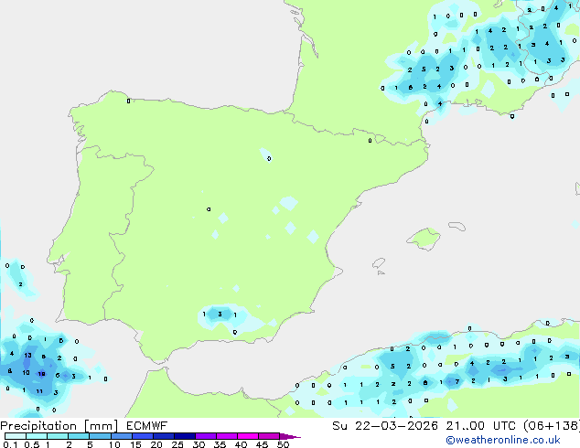580x448 pixels.
Task: Click the "3" value in southern Spain
Action: pos(220,315)
